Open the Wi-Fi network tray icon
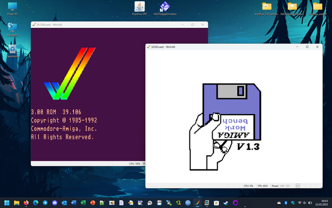 [x=299, y=203]
